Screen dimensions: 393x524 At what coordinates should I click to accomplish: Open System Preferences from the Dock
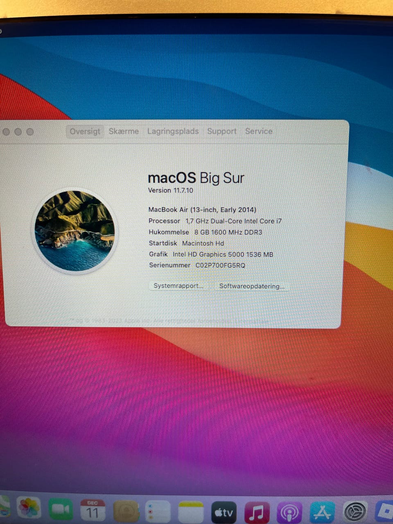pyautogui.click(x=355, y=512)
